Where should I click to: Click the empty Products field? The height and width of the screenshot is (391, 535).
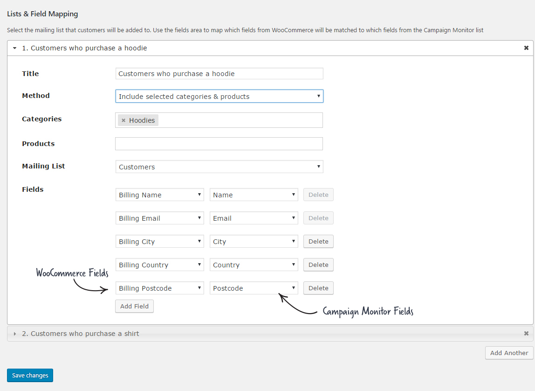tap(219, 144)
